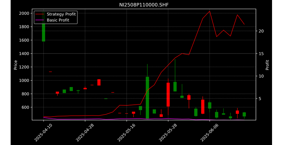Image resolution: width=283 pixels, height=145 pixels.
Task: Click the 5 profit tick label
Action: 260,99
